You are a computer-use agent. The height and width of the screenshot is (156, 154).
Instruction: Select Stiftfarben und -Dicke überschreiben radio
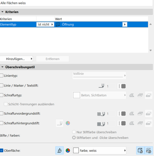[74, 138]
